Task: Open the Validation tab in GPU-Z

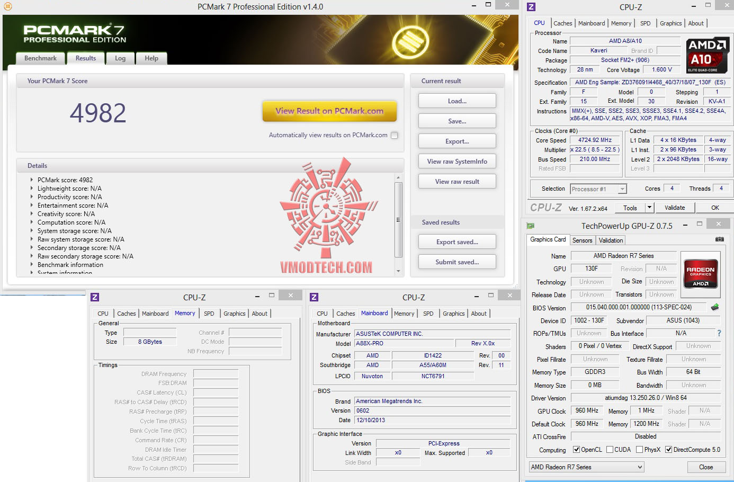Action: 611,240
